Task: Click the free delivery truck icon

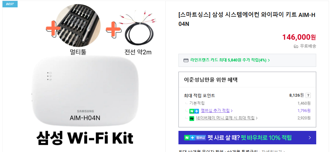Action: click(296, 46)
